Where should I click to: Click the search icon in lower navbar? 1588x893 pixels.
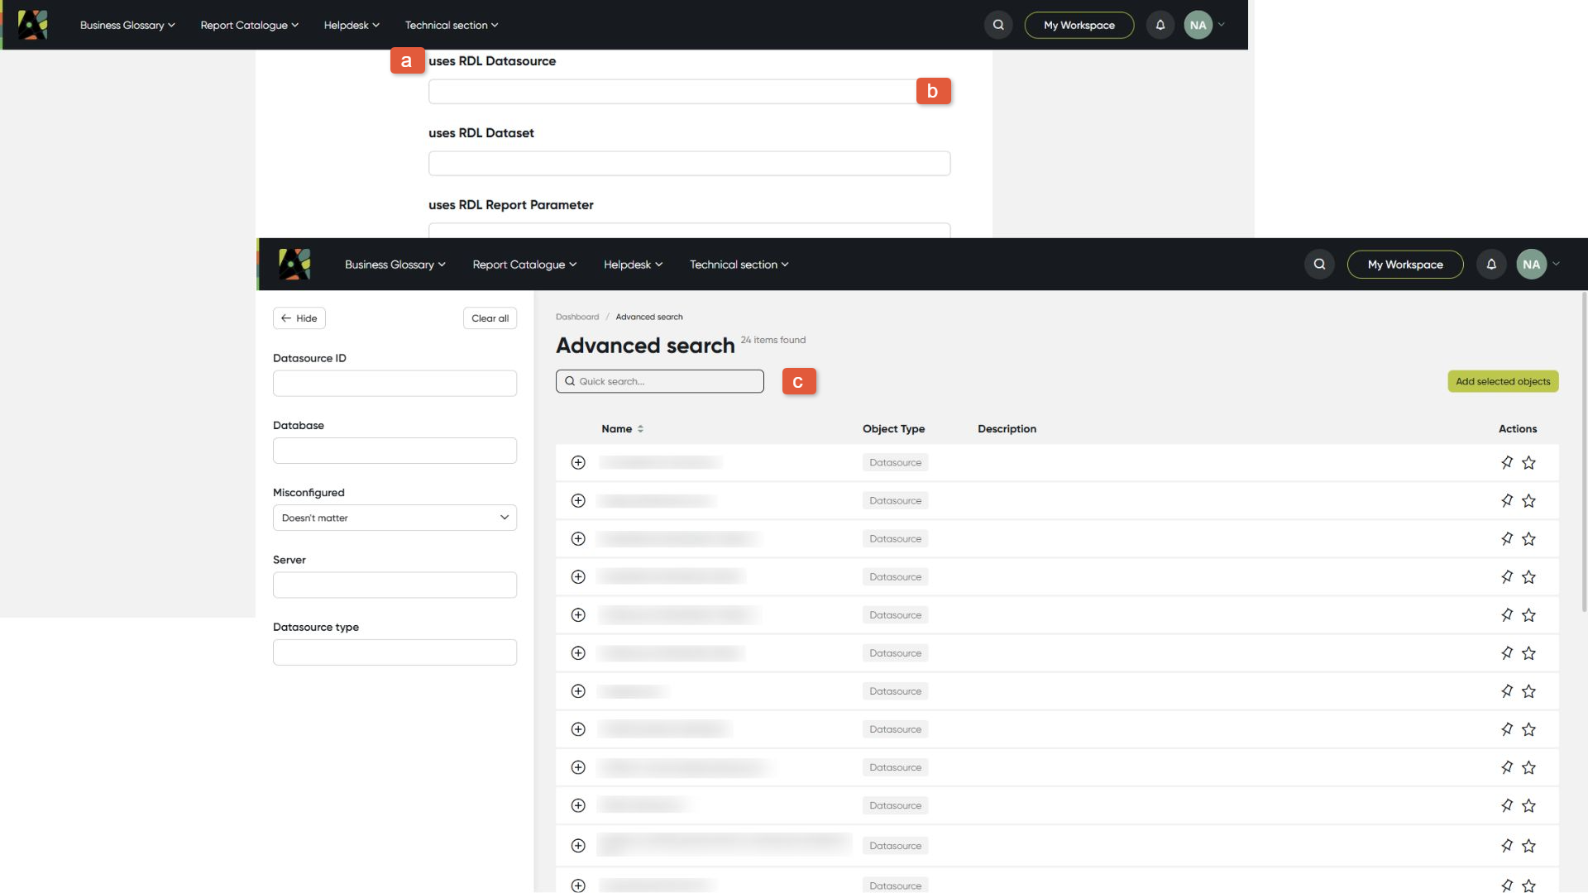(x=1319, y=265)
